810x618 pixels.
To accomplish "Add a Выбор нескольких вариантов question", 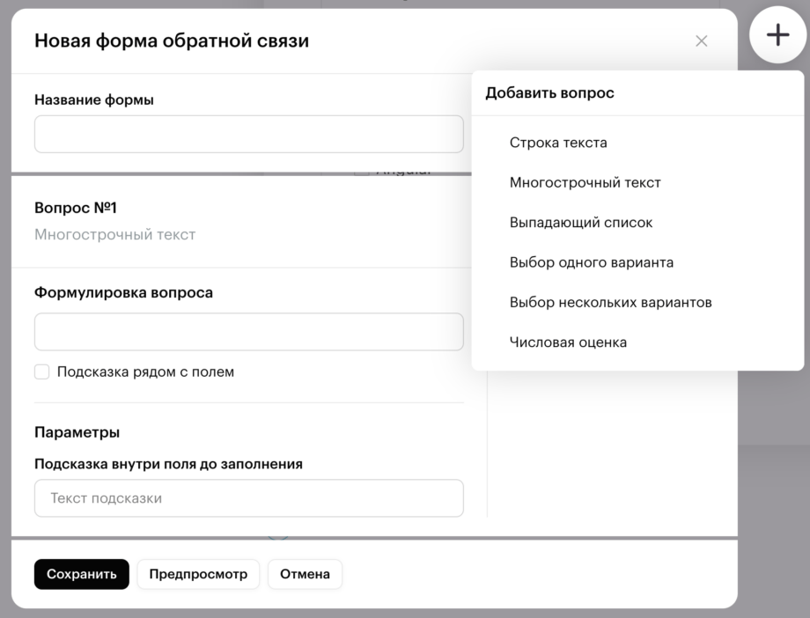I will 610,303.
